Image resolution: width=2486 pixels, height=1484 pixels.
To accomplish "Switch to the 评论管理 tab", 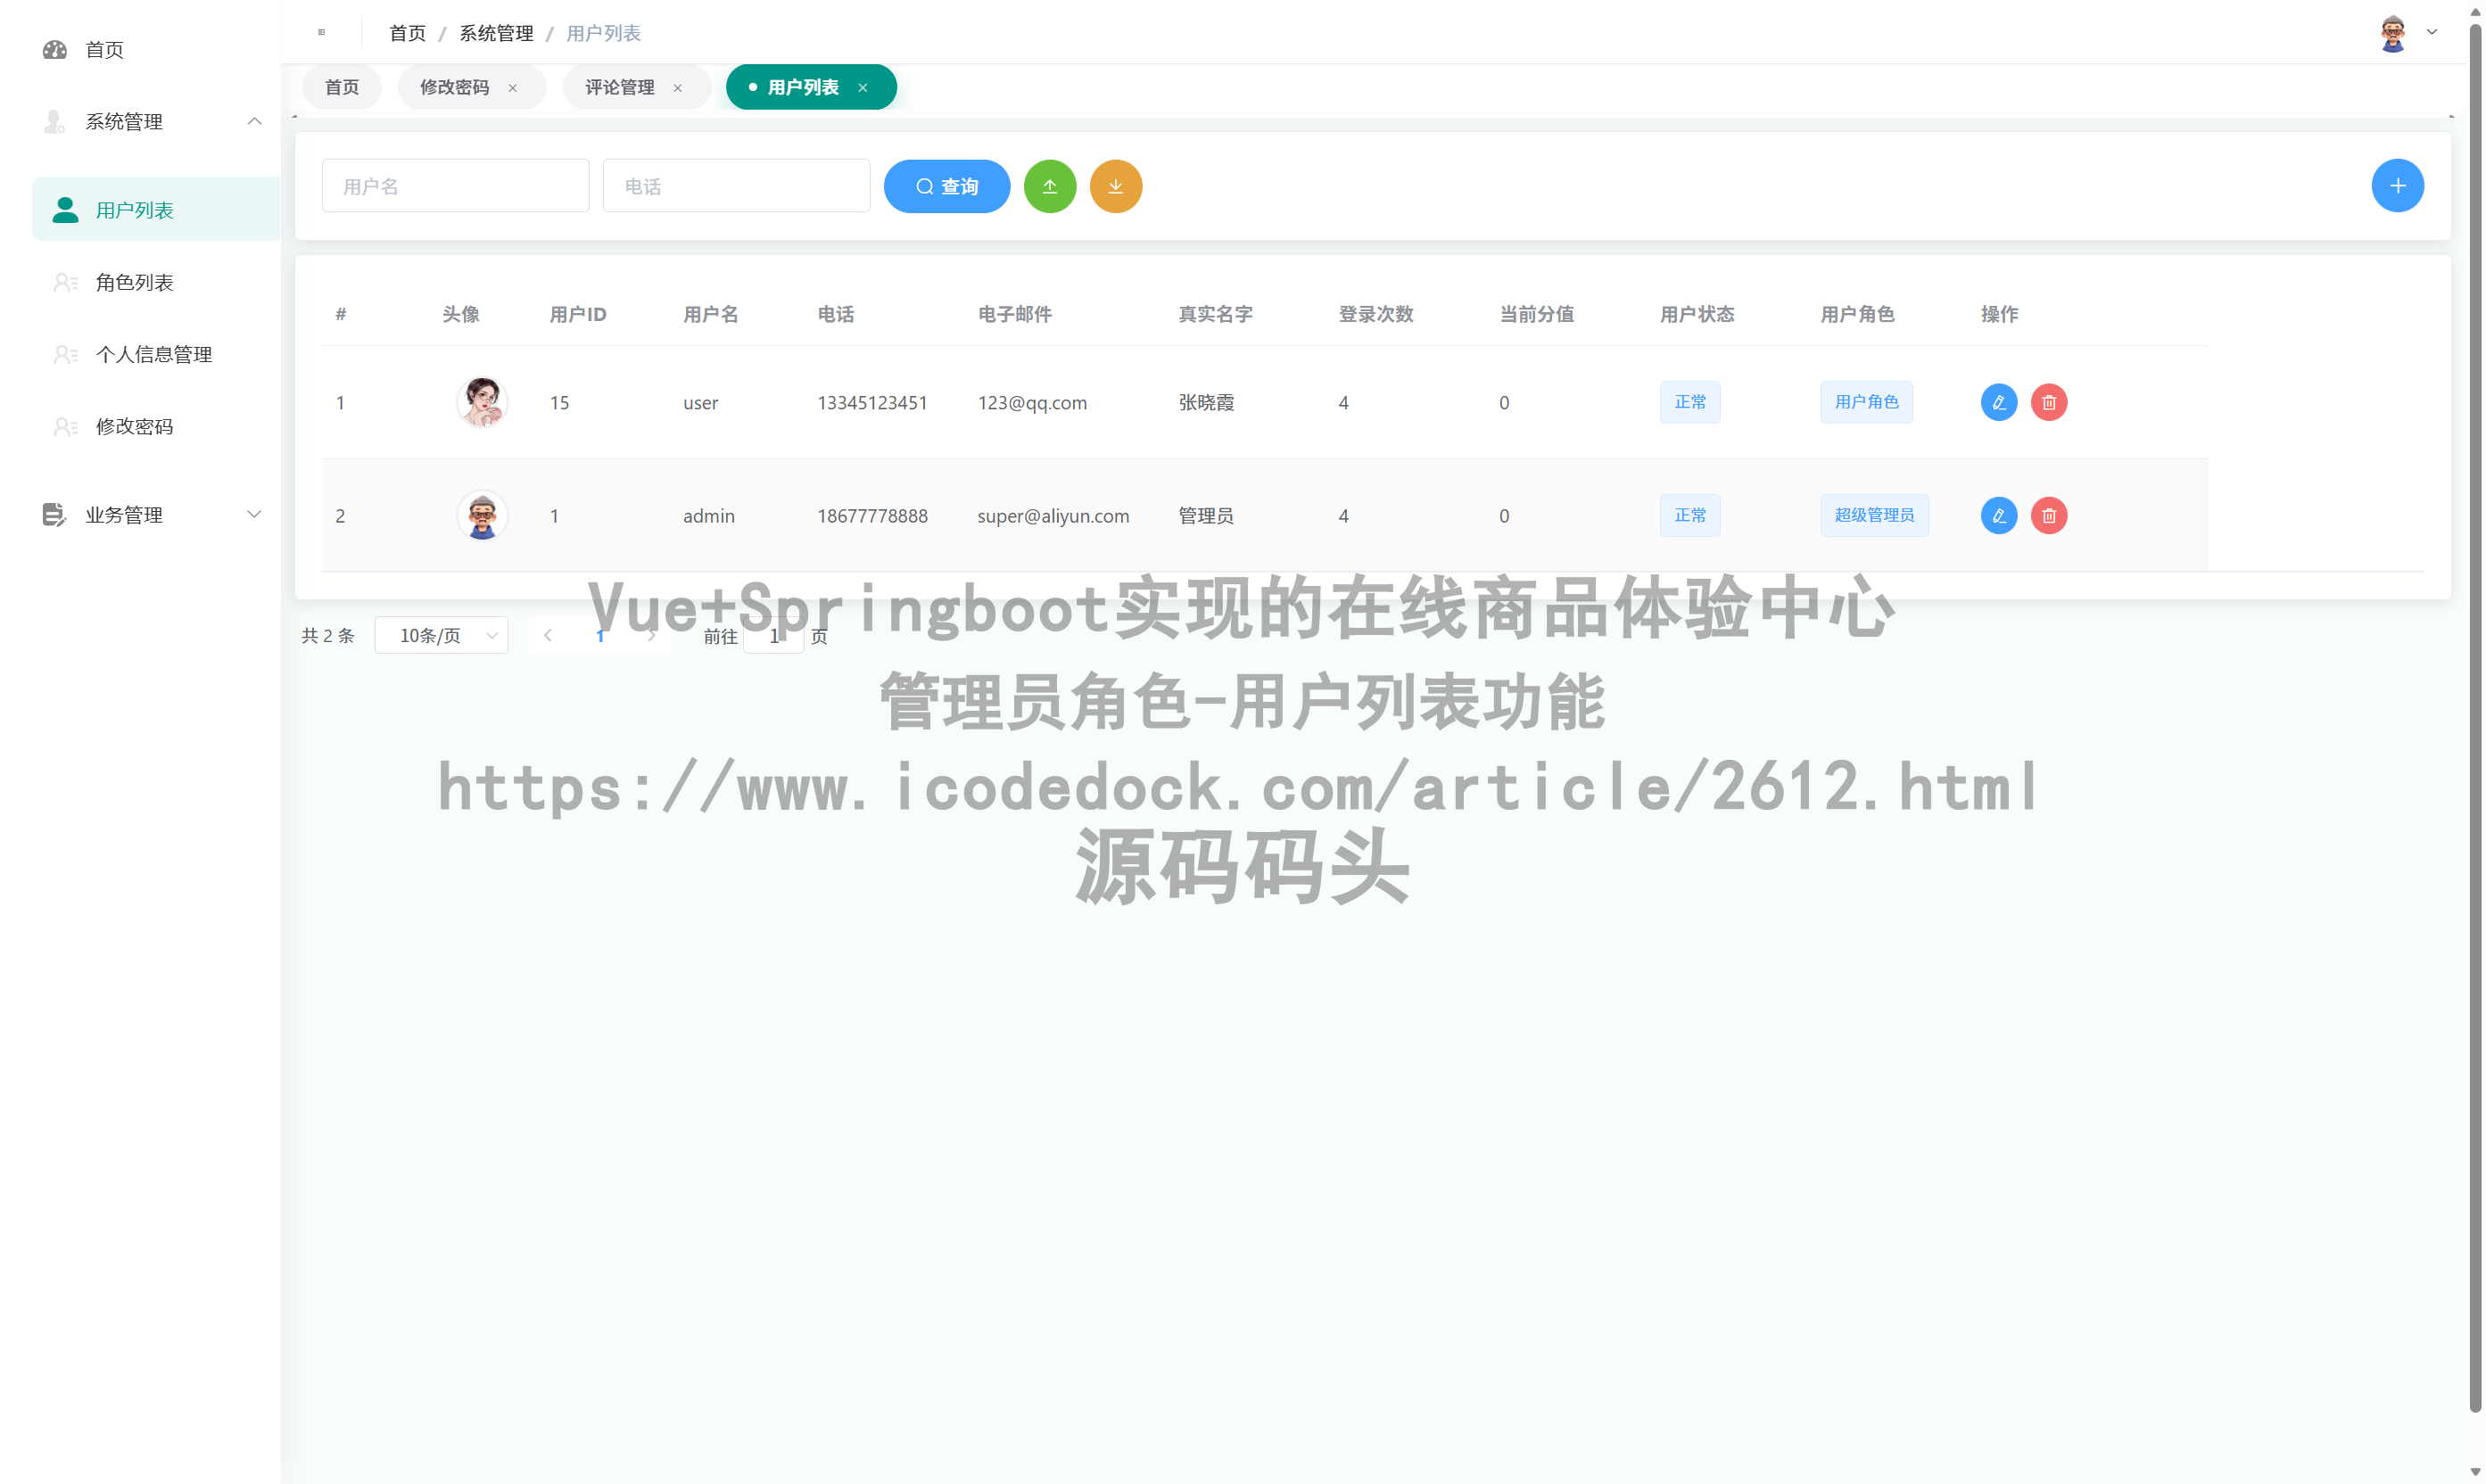I will coord(620,87).
